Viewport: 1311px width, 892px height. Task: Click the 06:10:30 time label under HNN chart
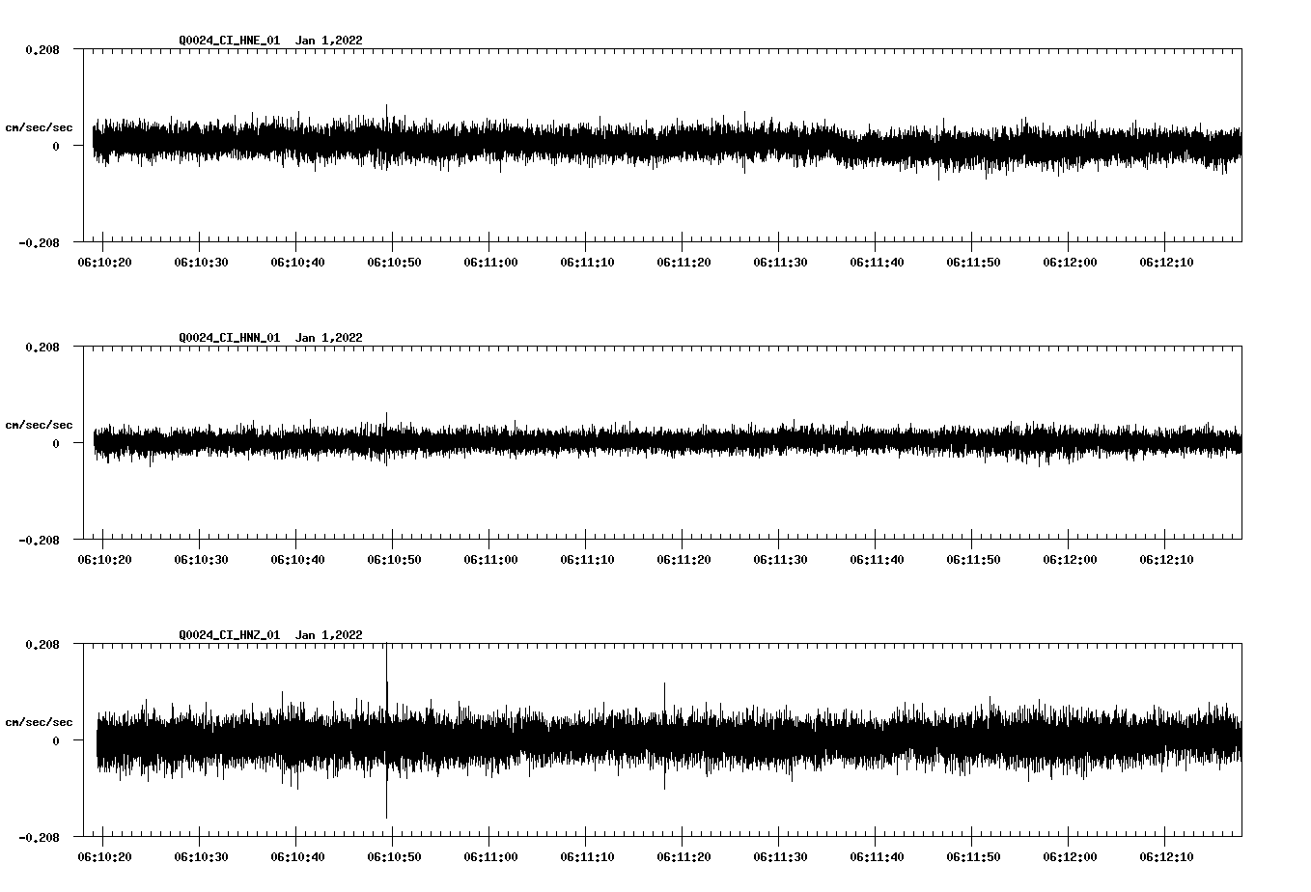click(x=201, y=560)
